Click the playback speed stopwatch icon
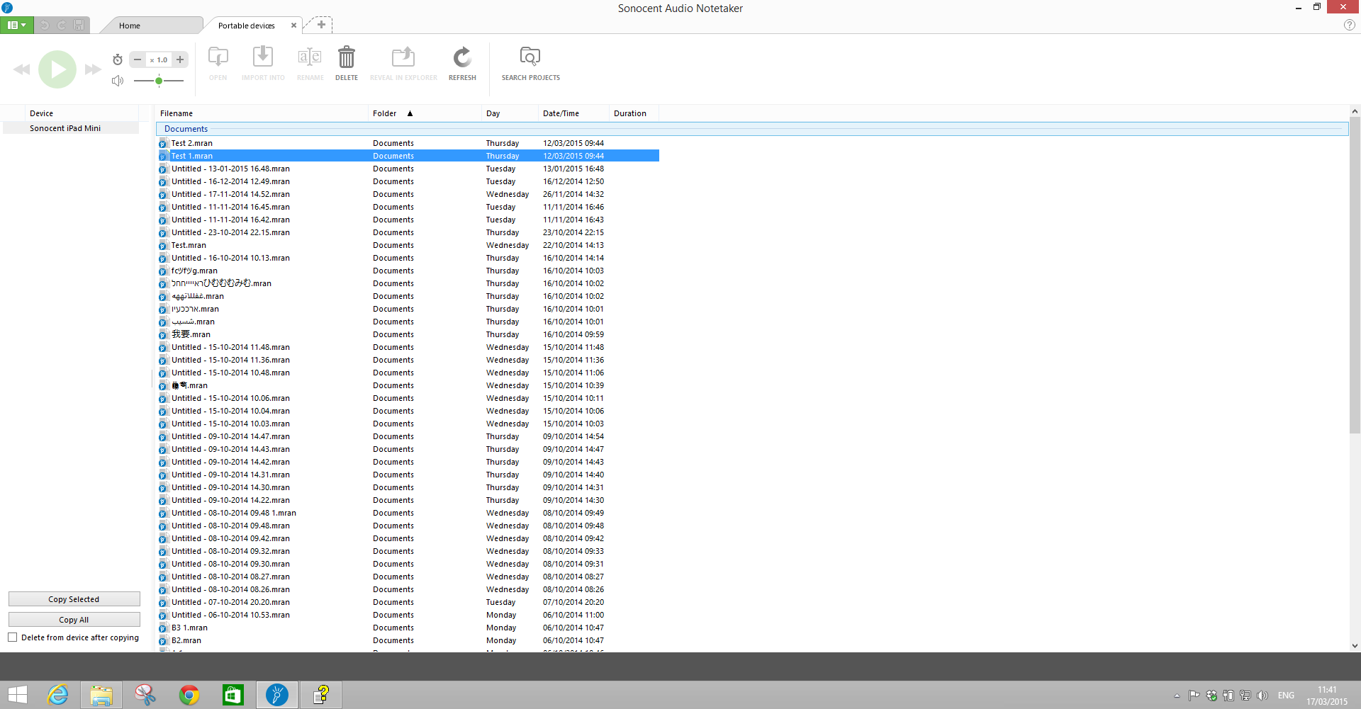Screen dimensions: 1361x709 (118, 59)
